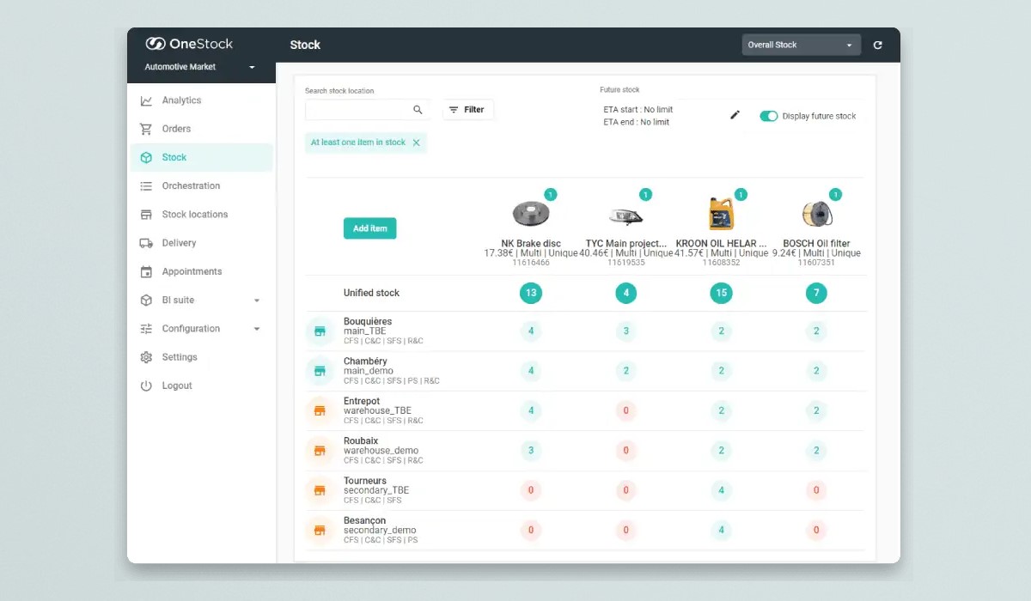Screen dimensions: 1031x601
Task: Open the Orders page
Action: [176, 129]
